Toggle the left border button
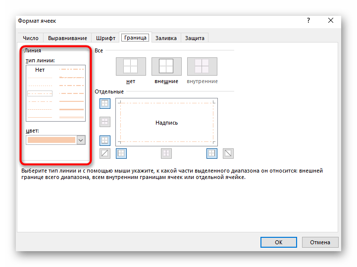Screen dimensions: 357x267 point(121,153)
